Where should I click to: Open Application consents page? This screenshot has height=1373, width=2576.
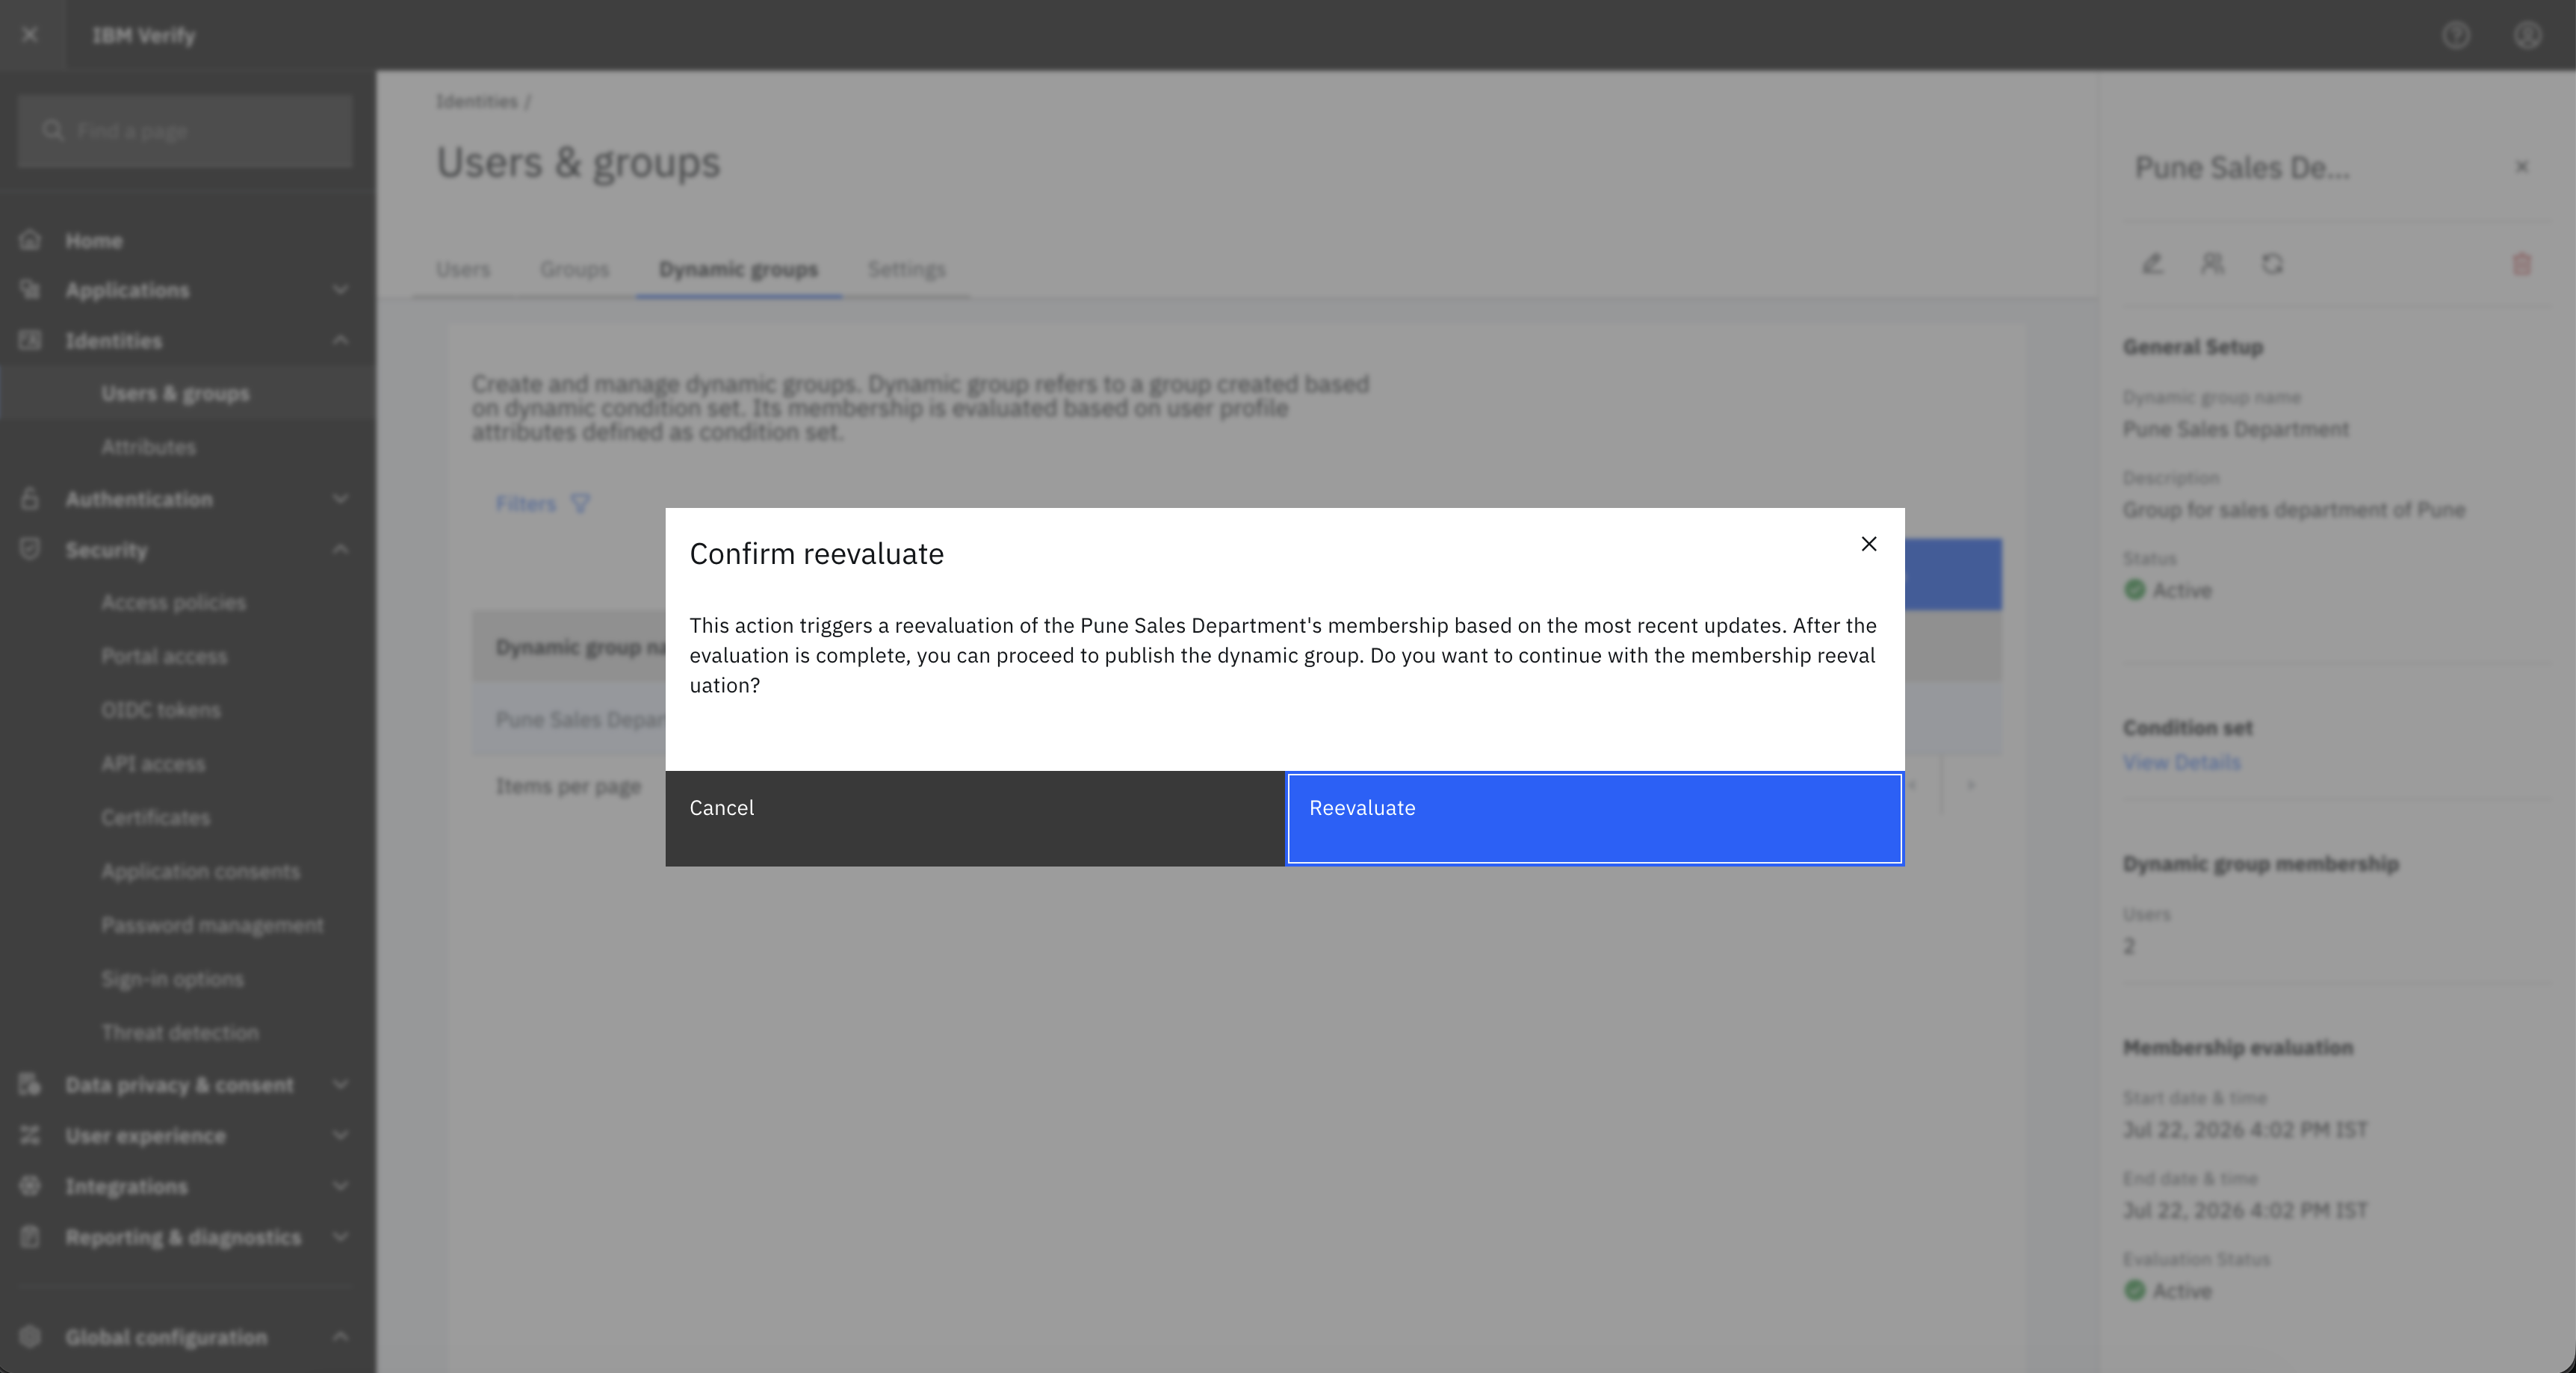[x=200, y=871]
